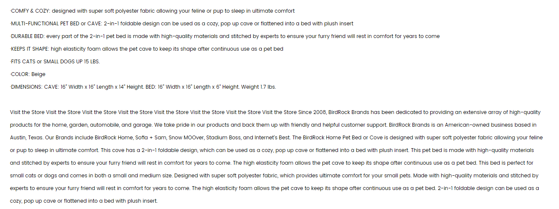559x209 pixels.
Task: Click the DIMENSIONS bullet line
Action: 143,87
